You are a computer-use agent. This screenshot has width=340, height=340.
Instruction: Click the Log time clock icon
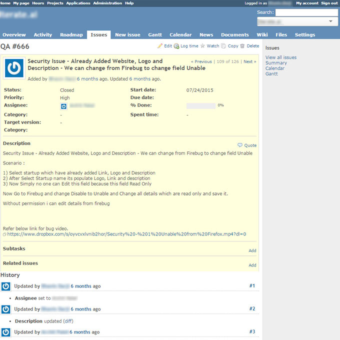[176, 46]
